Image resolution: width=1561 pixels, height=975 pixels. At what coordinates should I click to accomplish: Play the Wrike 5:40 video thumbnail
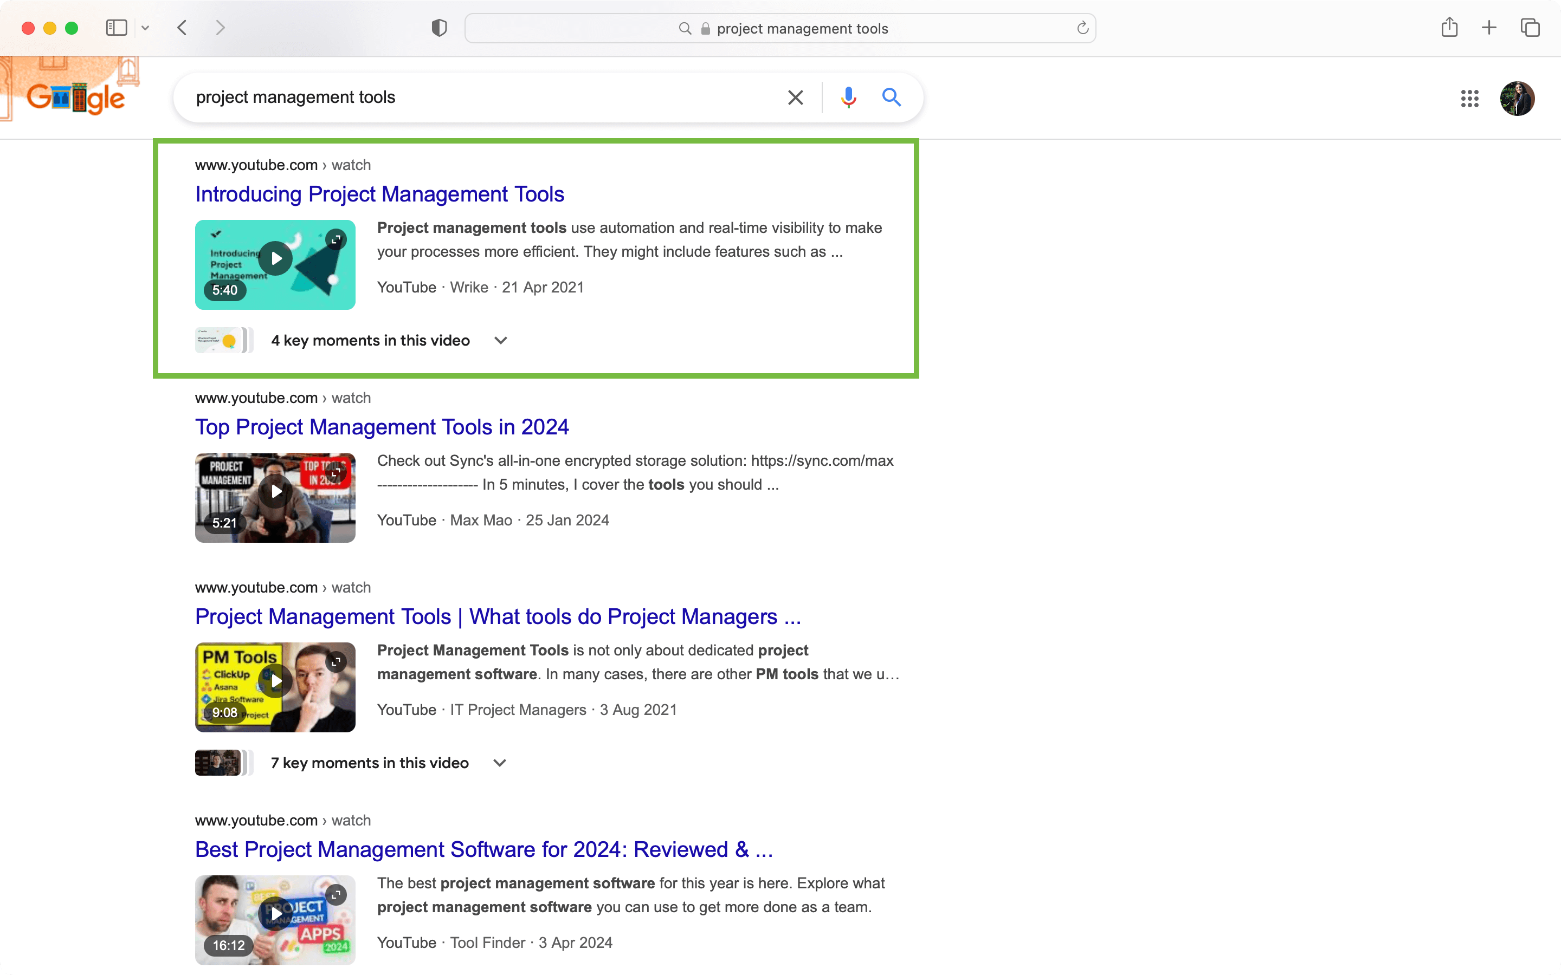click(x=275, y=258)
